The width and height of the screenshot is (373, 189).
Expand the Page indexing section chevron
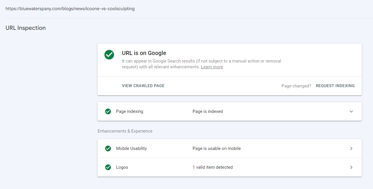(351, 111)
